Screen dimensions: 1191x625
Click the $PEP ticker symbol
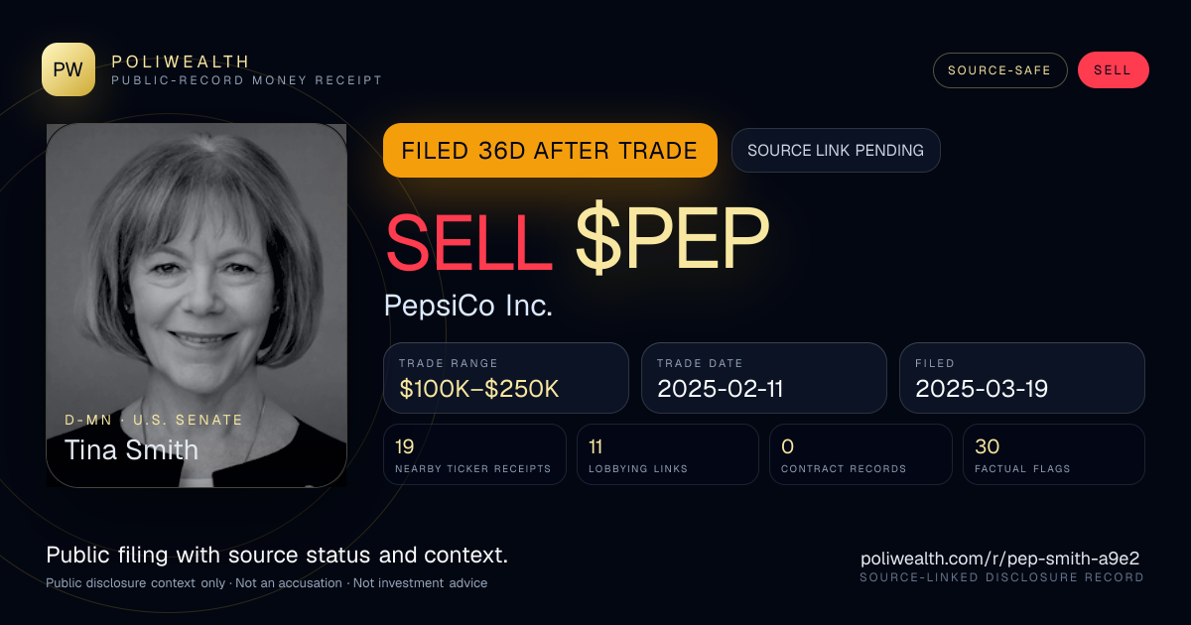tap(673, 242)
